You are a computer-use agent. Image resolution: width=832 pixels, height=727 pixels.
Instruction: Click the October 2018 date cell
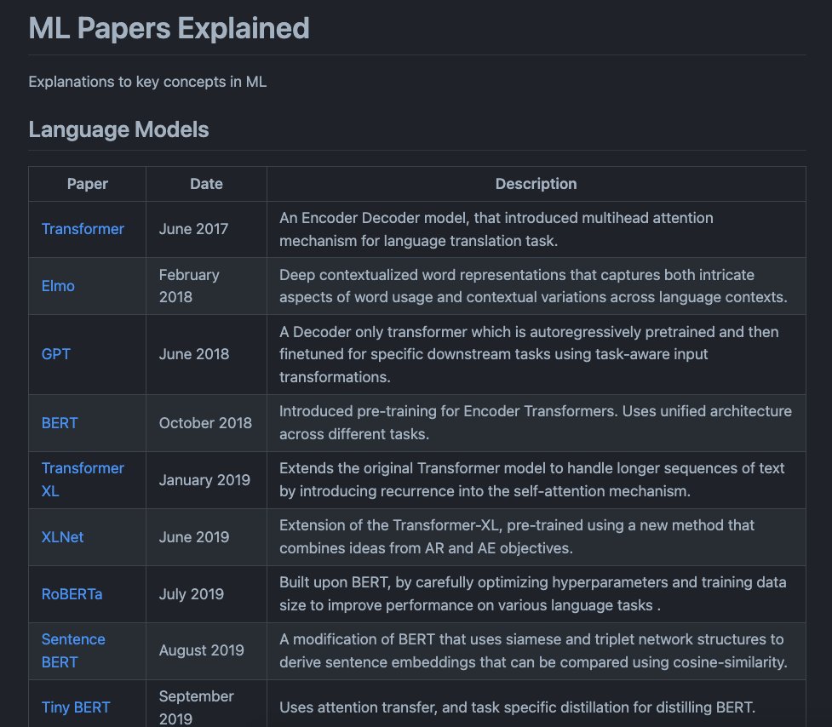[205, 422]
